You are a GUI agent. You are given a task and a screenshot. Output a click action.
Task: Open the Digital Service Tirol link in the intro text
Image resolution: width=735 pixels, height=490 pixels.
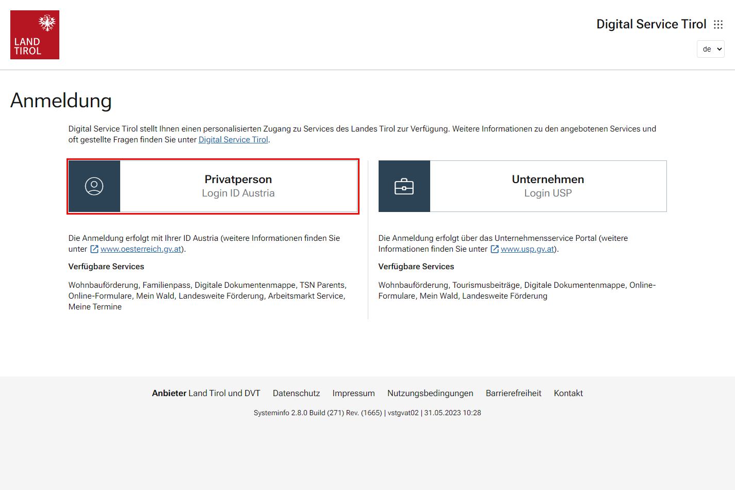(x=233, y=140)
